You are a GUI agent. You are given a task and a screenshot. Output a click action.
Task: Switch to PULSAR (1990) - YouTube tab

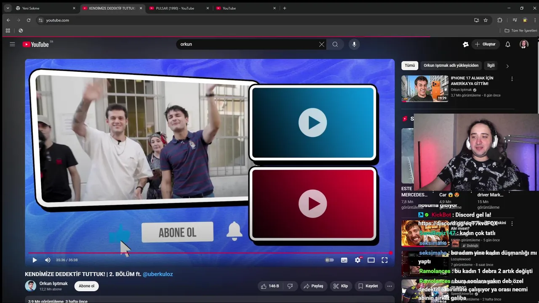pos(179,8)
